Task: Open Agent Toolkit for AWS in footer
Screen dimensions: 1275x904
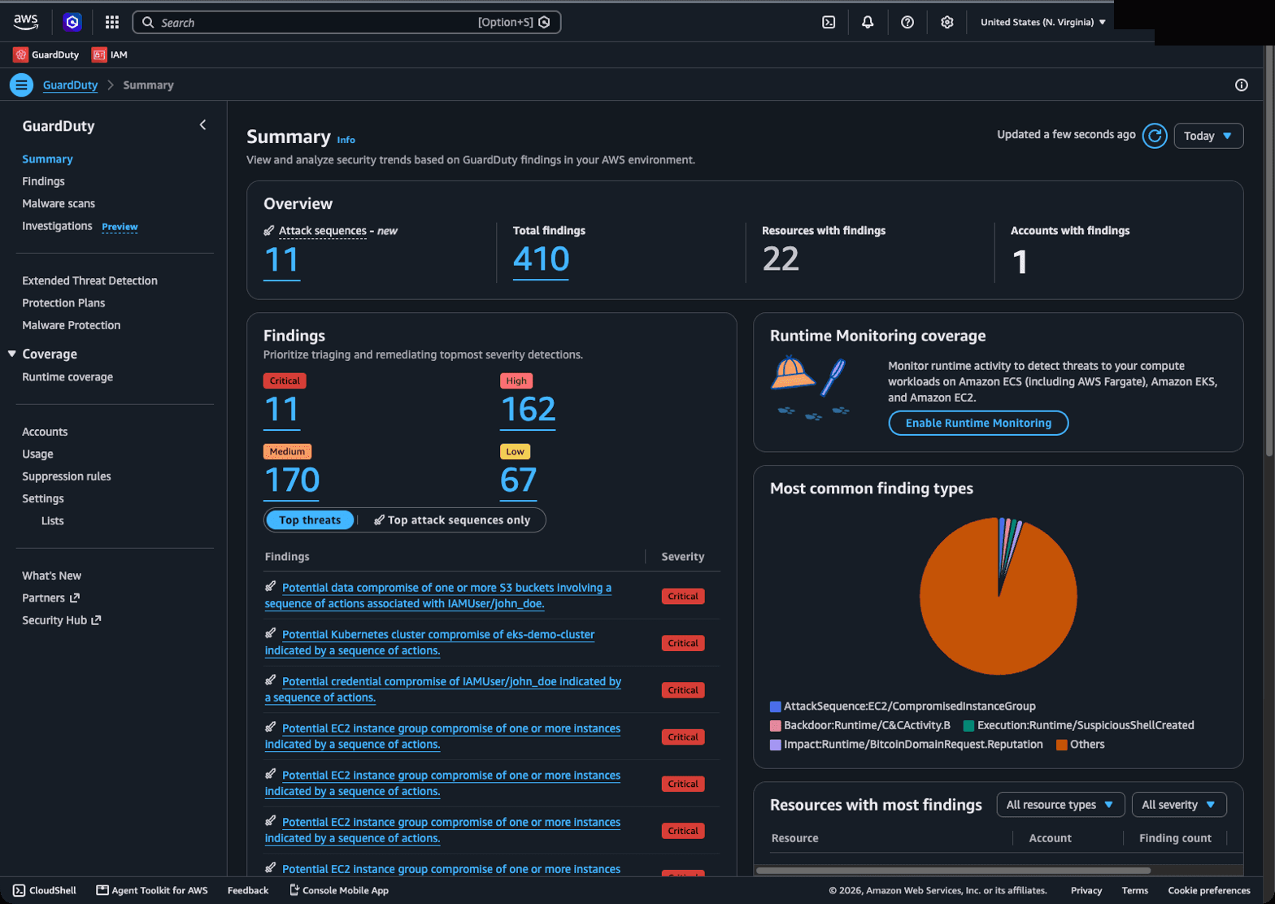Action: pyautogui.click(x=152, y=890)
